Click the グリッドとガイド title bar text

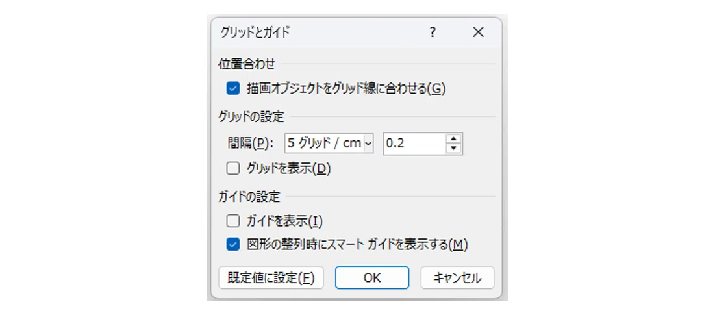[x=255, y=32]
